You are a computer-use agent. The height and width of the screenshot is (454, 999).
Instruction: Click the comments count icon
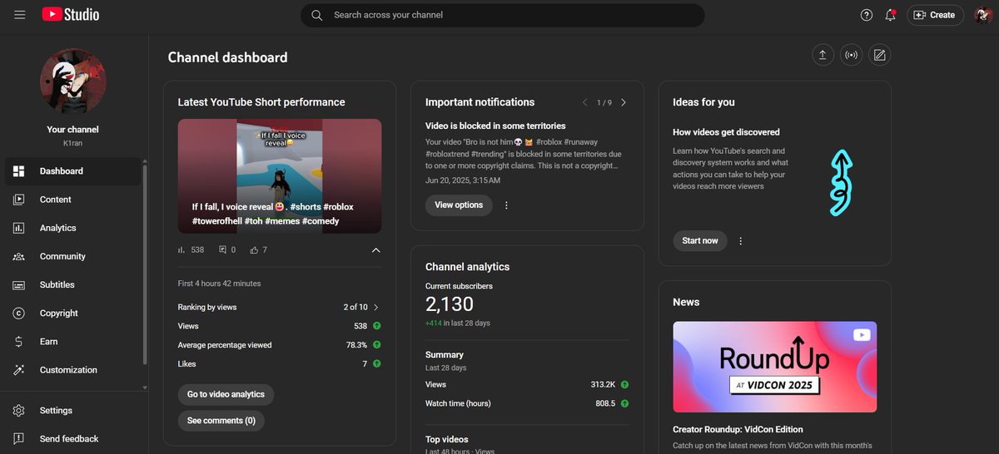222,249
